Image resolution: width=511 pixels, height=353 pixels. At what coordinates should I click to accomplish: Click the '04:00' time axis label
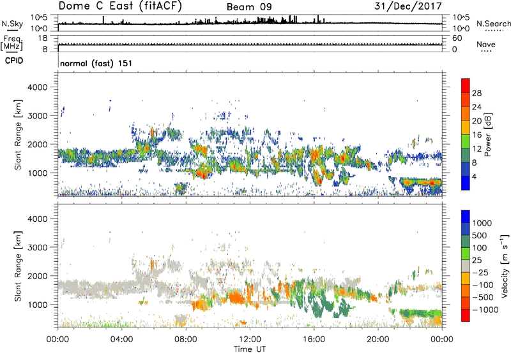121,340
